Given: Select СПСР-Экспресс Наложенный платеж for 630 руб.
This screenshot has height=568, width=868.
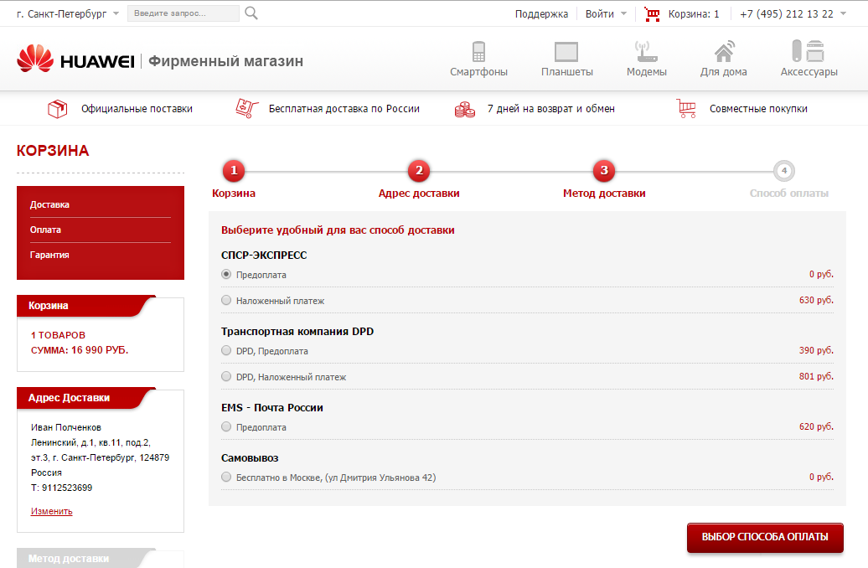Looking at the screenshot, I should coord(226,300).
